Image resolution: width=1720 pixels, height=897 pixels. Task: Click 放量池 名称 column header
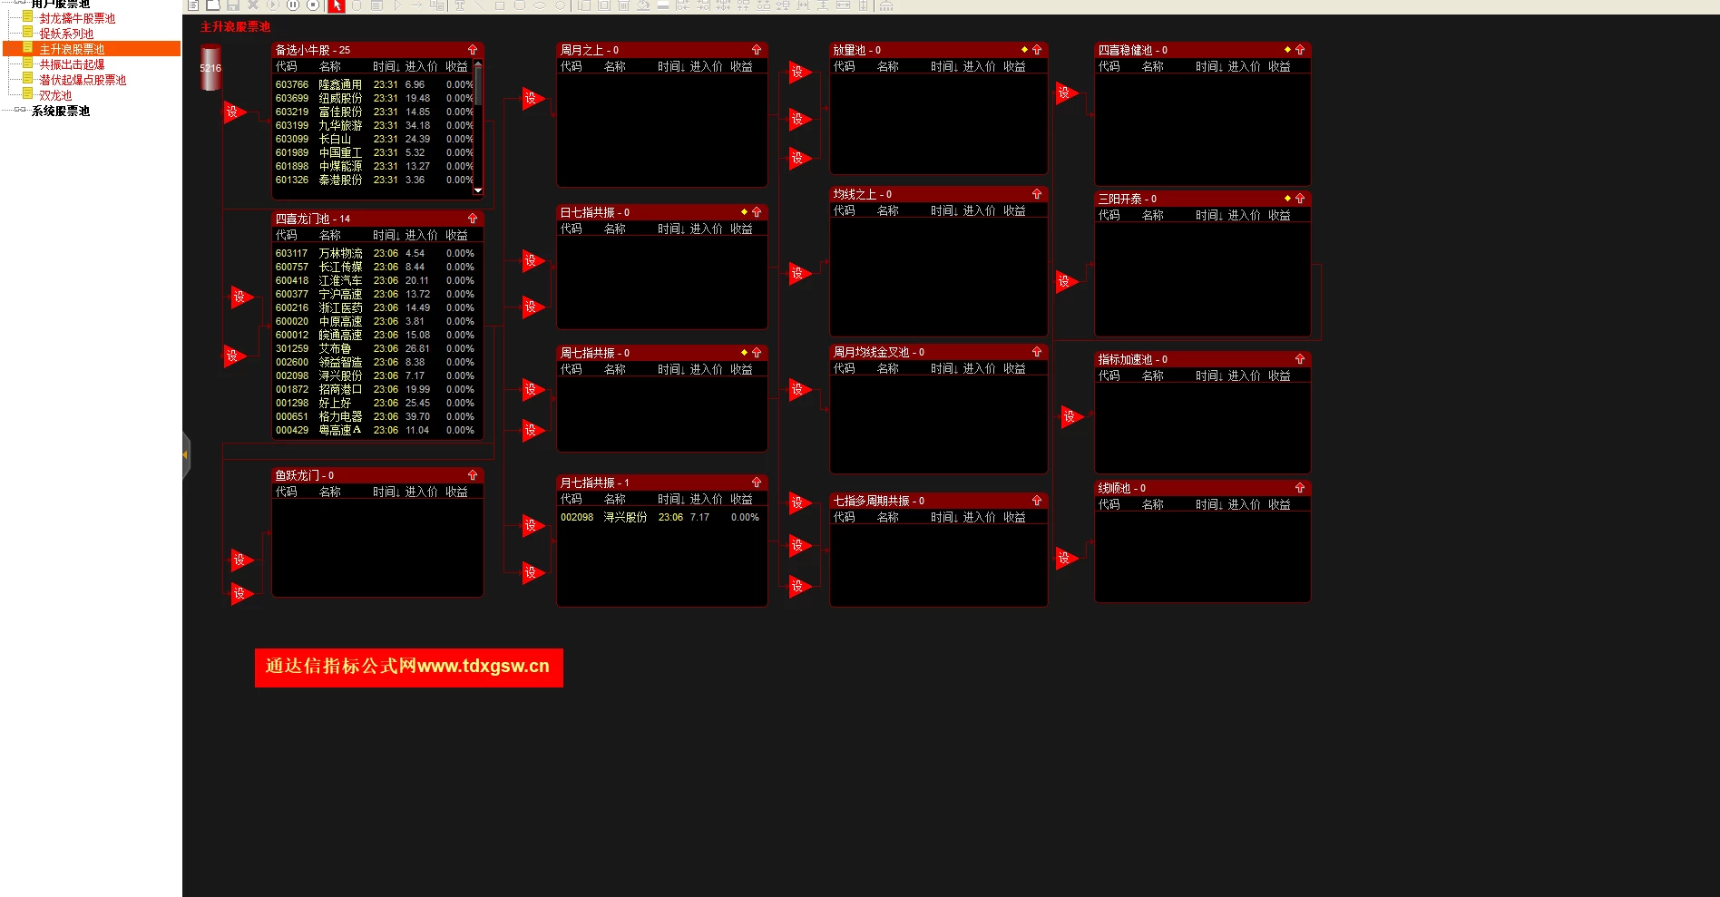tap(888, 66)
